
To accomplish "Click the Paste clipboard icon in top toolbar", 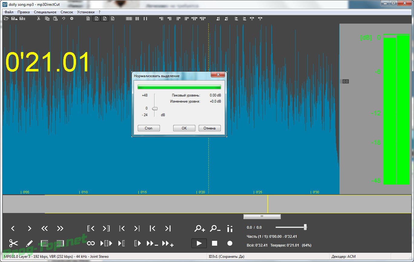I will (x=55, y=18).
